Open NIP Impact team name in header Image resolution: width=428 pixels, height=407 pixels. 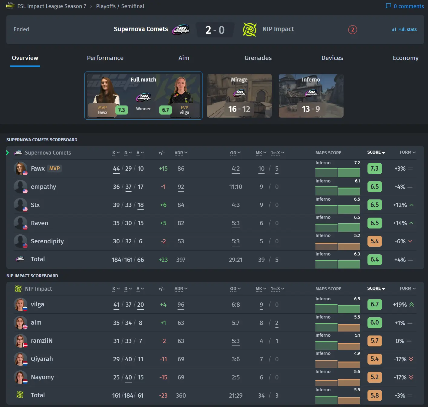[278, 29]
